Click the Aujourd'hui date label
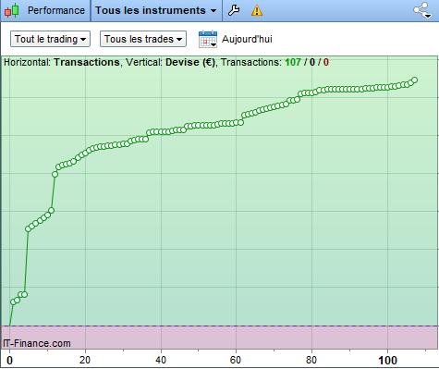 [247, 39]
